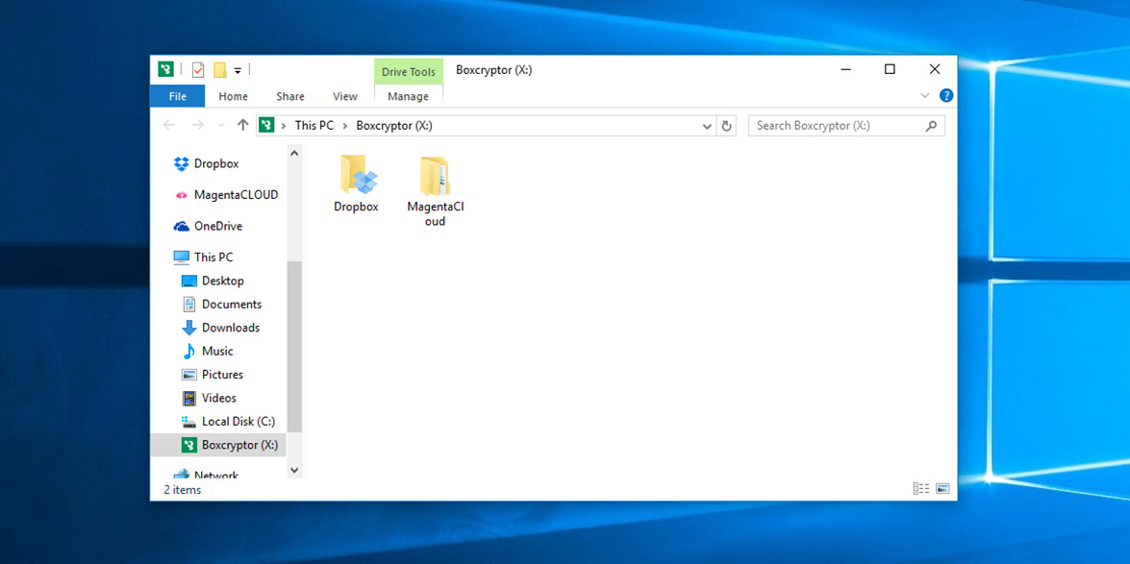Screen dimensions: 1130x564
Task: Click the Boxcryptor icon in the title bar
Action: [165, 69]
